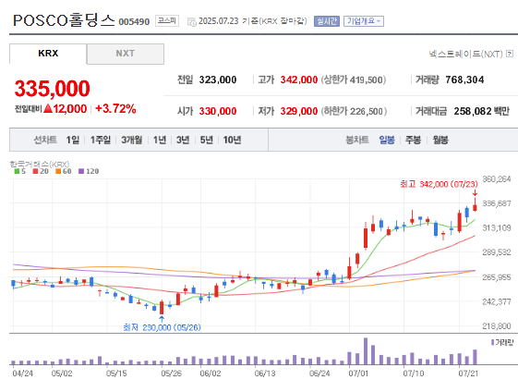
Task: Click the high price 342,000
Action: point(299,80)
